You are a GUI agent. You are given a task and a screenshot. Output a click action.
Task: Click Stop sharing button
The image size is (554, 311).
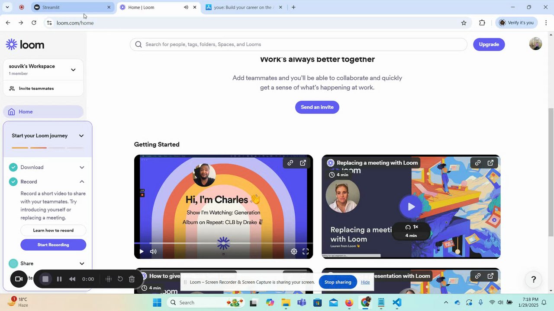click(x=338, y=282)
